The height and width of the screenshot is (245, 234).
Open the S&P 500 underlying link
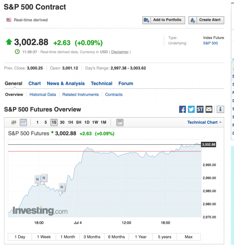pyautogui.click(x=210, y=43)
